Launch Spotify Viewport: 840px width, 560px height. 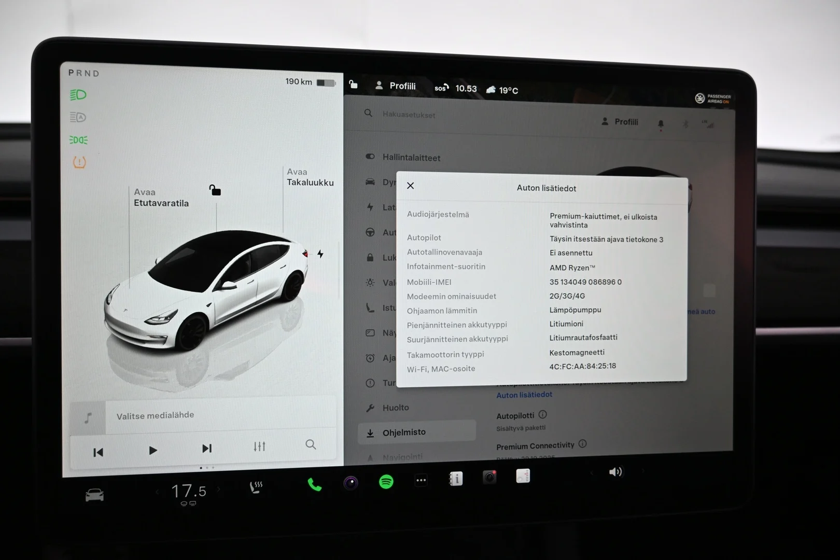[x=386, y=482]
